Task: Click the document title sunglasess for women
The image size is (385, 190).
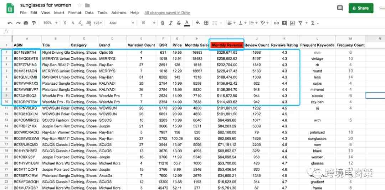Action: pos(46,5)
